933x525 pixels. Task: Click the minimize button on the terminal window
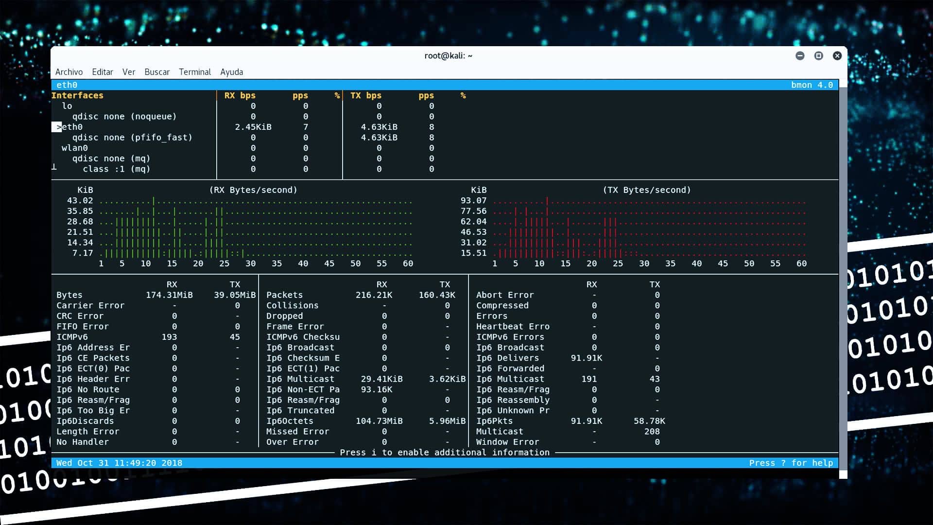click(x=800, y=56)
